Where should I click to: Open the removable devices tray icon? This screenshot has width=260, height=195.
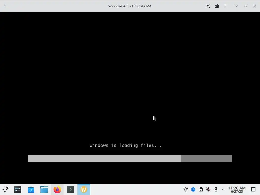pyautogui.click(x=216, y=189)
